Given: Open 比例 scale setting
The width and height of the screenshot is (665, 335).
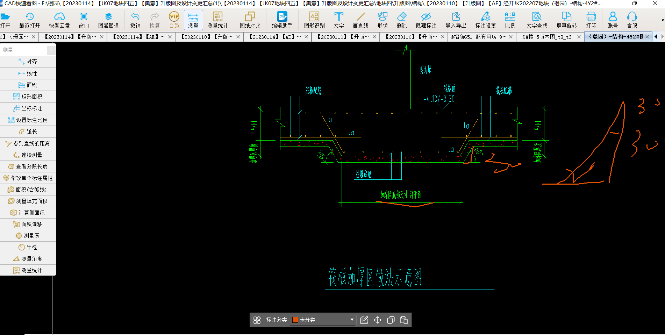Looking at the screenshot, I should tap(510, 20).
